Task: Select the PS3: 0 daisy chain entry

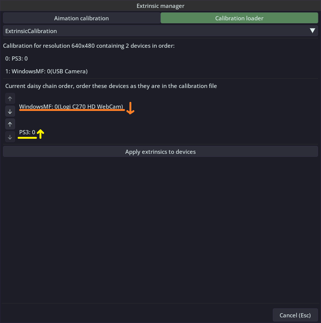Action: coord(27,132)
